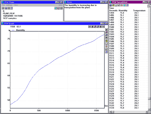Jump to graph end button
This screenshot has width=151, height=114.
pyautogui.click(x=104, y=27)
